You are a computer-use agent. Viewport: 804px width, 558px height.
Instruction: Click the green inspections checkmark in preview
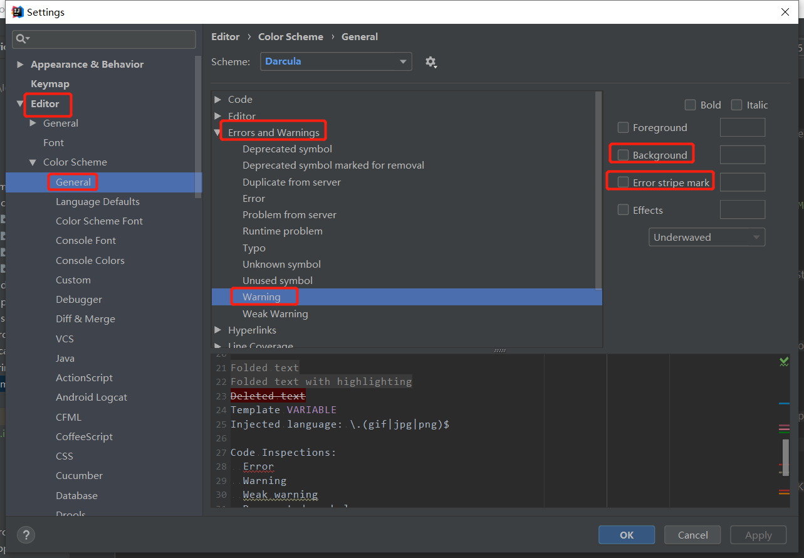tap(783, 362)
